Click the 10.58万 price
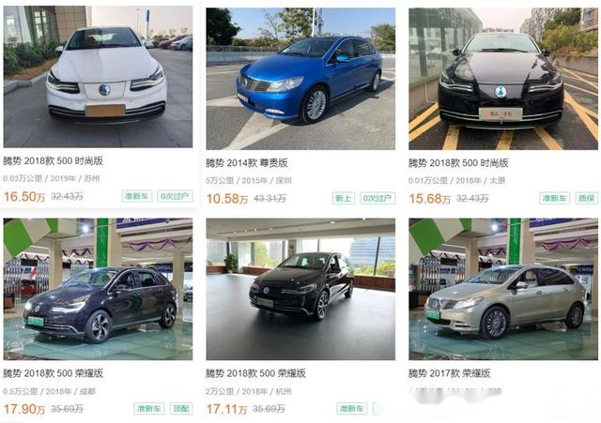601x423 pixels. (227, 199)
